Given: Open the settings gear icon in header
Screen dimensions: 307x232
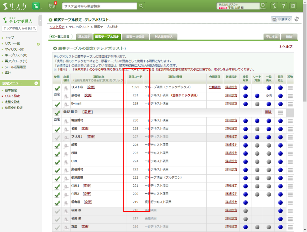Looking at the screenshot, I should pyautogui.click(x=293, y=6).
